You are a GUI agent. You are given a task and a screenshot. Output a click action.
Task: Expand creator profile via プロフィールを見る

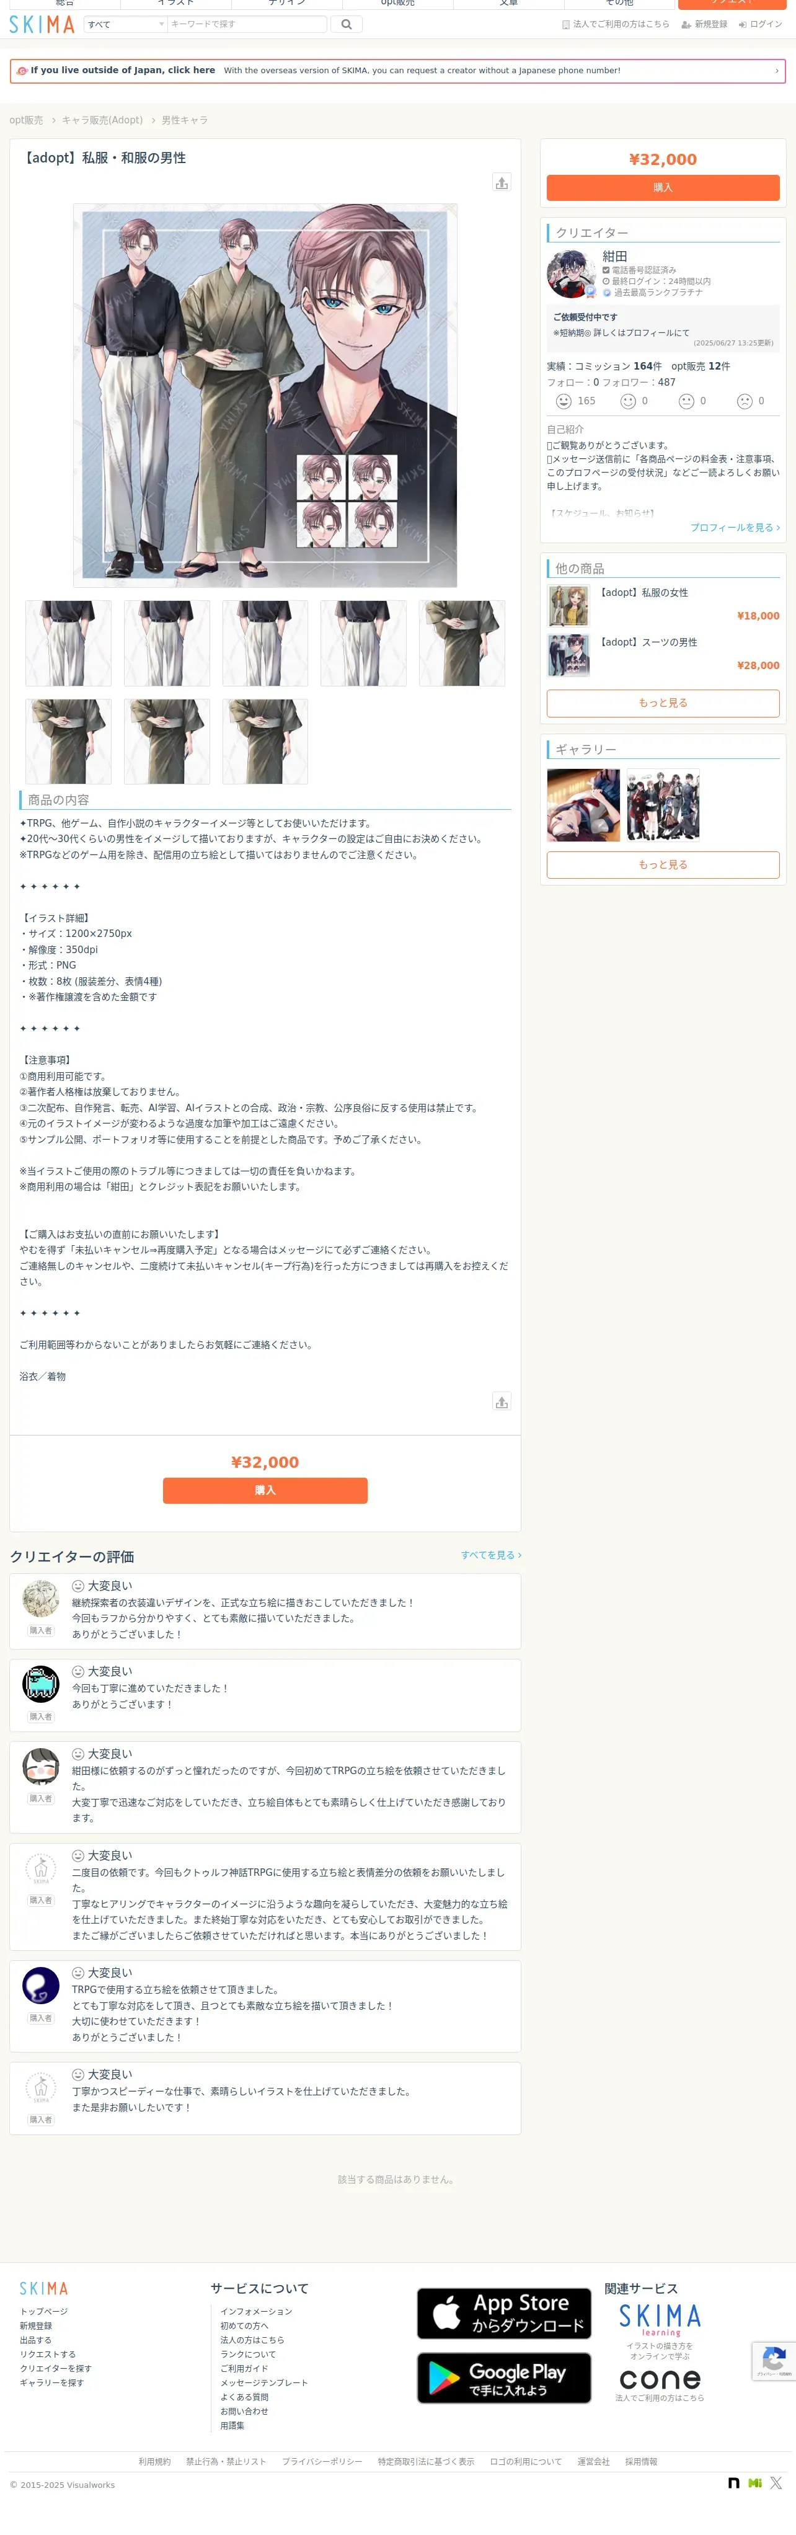(x=735, y=528)
